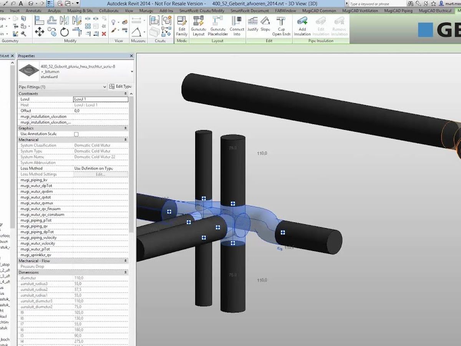Click the red X Delete icon

(x=104, y=34)
